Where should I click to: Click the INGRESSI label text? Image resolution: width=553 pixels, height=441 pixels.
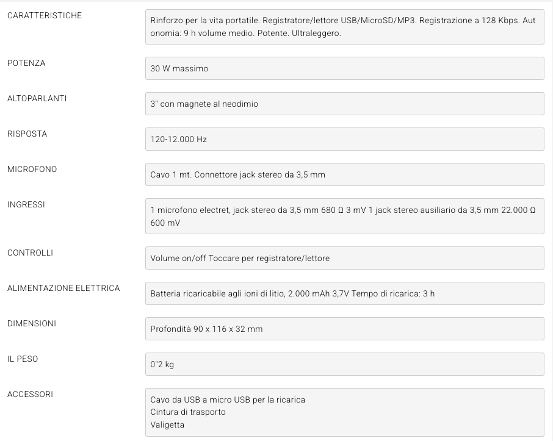tap(26, 204)
